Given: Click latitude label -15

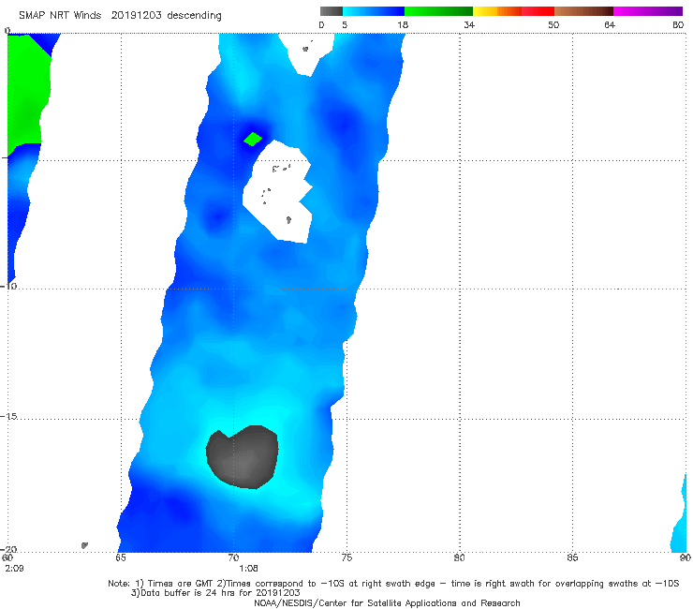Looking at the screenshot, I should [x=8, y=416].
